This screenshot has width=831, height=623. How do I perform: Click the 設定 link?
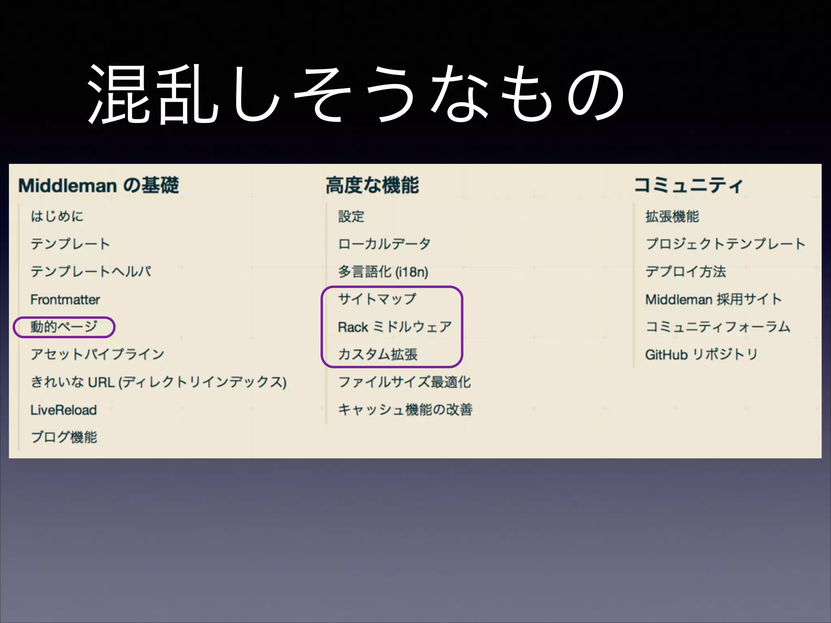tap(351, 216)
